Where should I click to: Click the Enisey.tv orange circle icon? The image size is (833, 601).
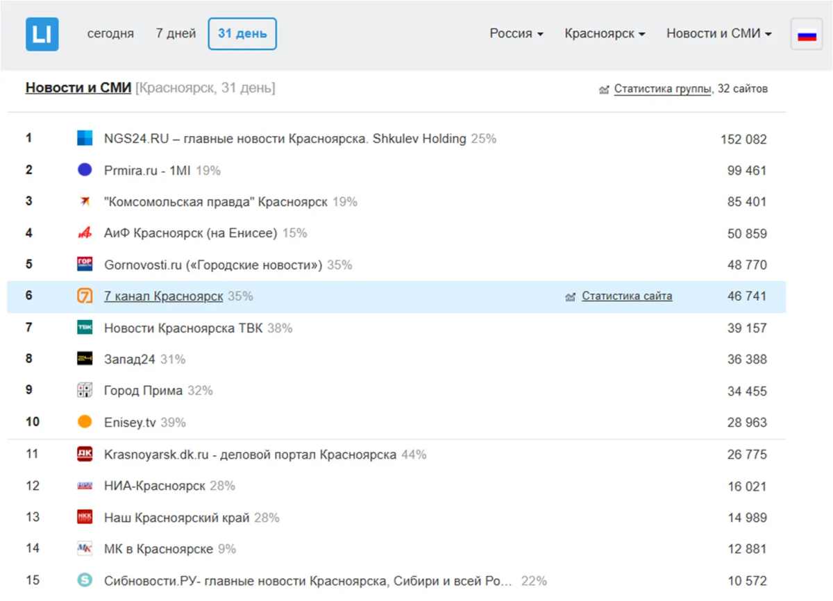point(85,422)
